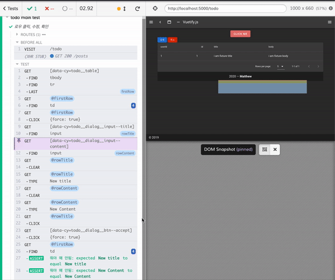Select TYPE New Content command

point(75,209)
